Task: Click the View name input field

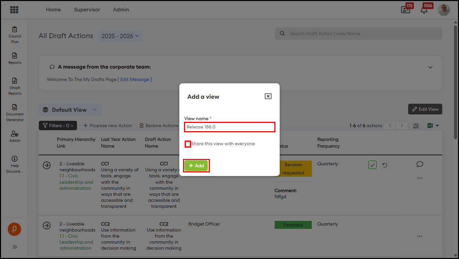Action: point(230,127)
